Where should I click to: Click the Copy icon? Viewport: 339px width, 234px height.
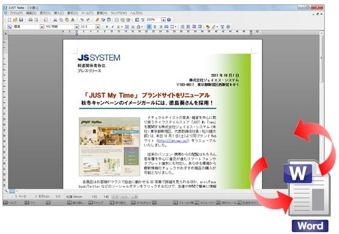[61, 20]
